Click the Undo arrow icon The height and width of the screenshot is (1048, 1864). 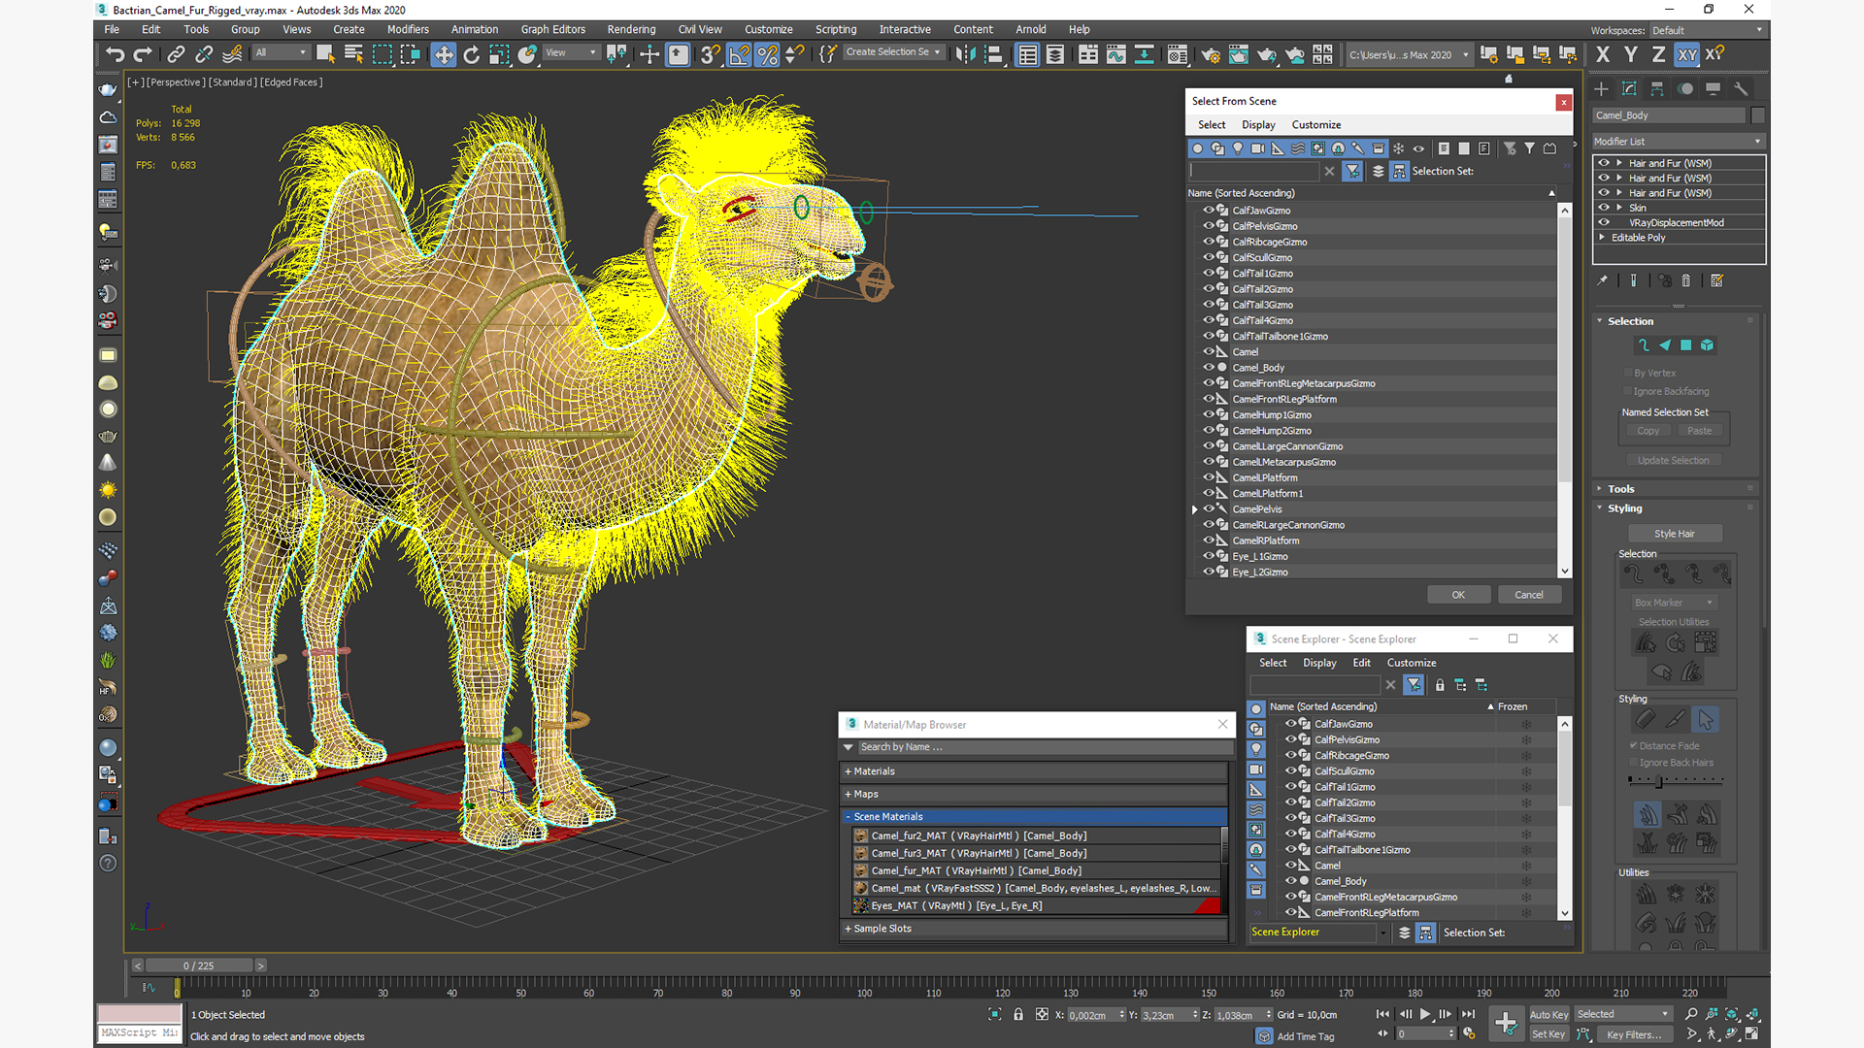116,54
